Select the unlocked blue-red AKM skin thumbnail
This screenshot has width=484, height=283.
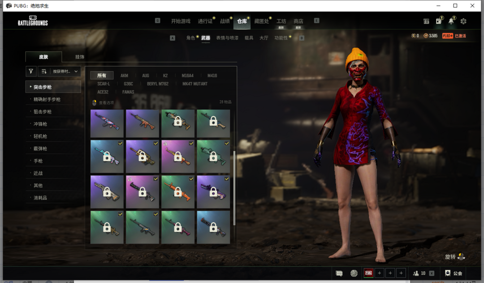107,123
